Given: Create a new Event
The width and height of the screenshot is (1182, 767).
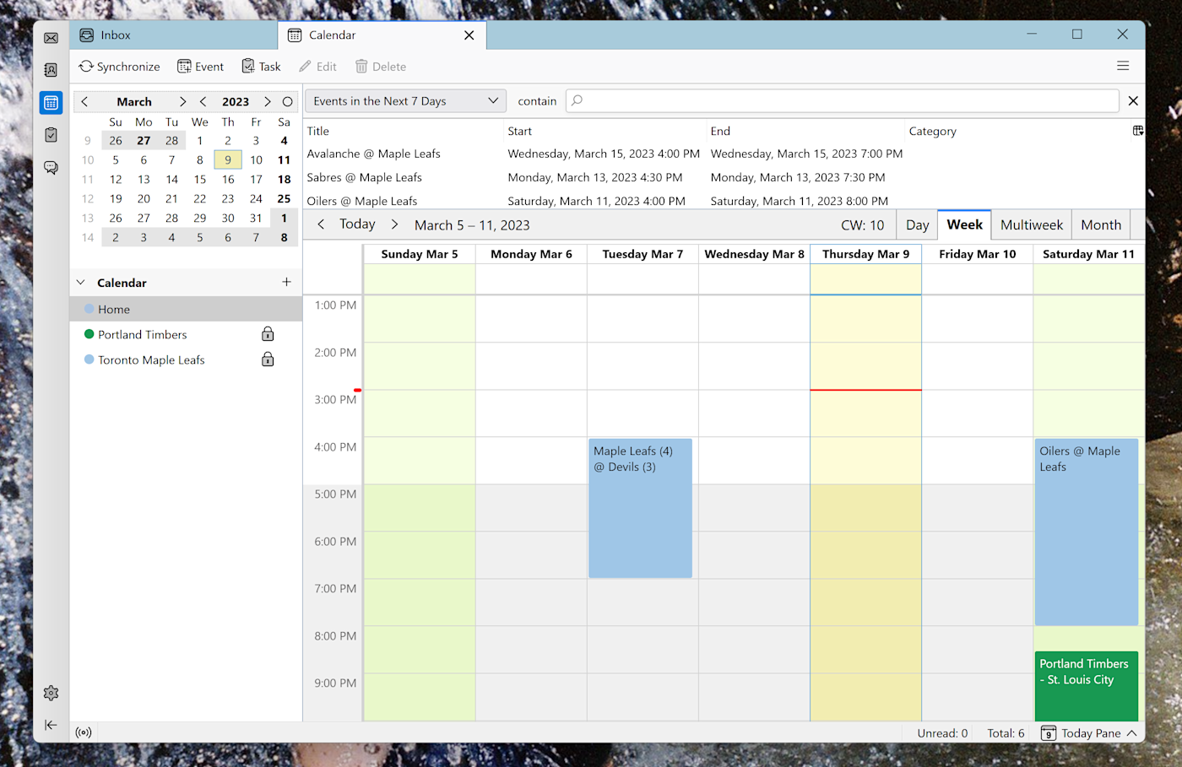Looking at the screenshot, I should (200, 67).
